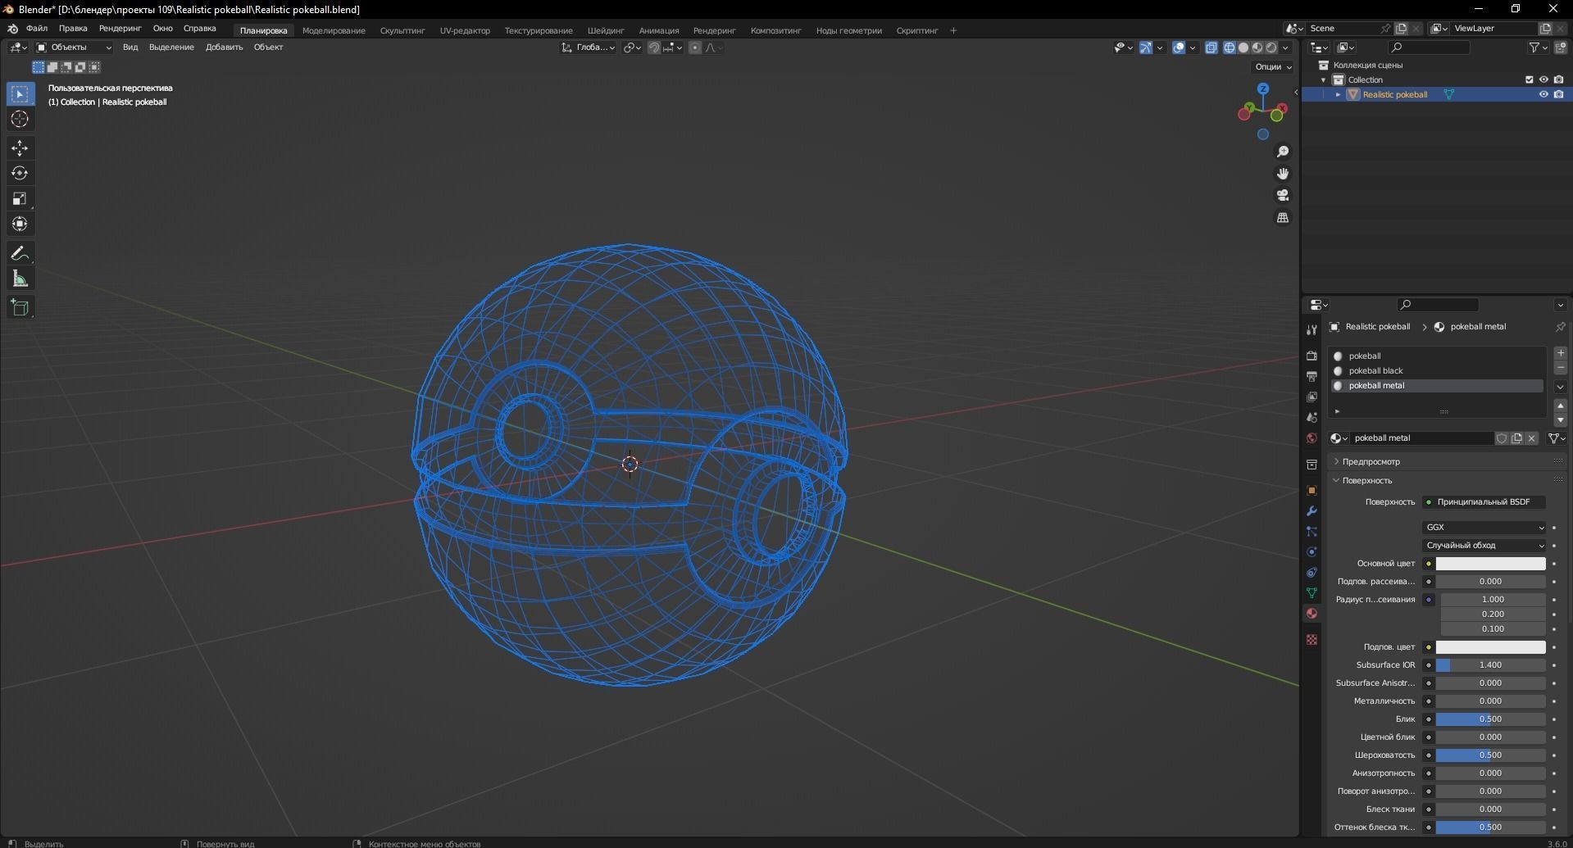The width and height of the screenshot is (1573, 848).
Task: Switch to the Shading workspace tab
Action: click(606, 30)
